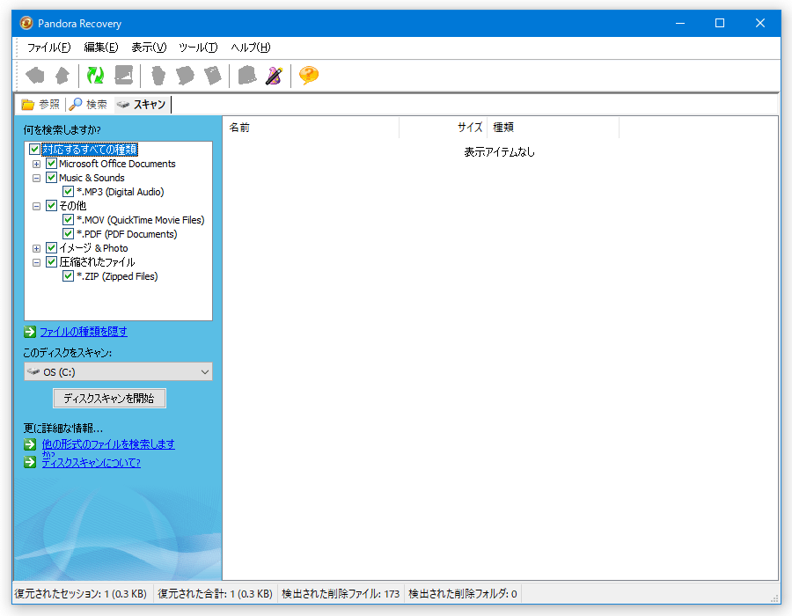The height and width of the screenshot is (616, 792).
Task: Collapse the Music & Sounds tree node
Action: click(36, 179)
